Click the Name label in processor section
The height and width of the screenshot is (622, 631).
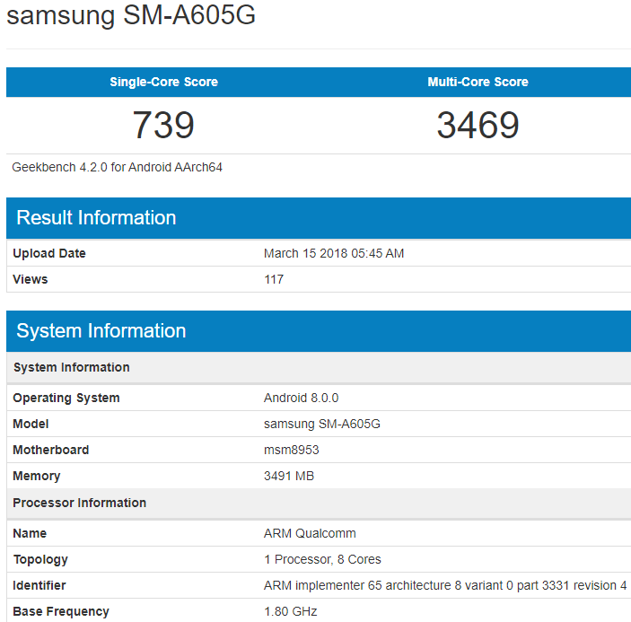click(30, 533)
